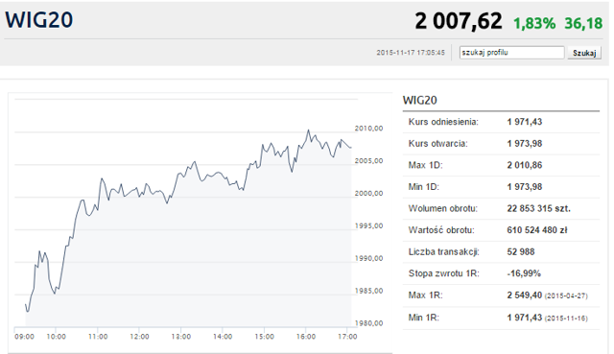The image size is (614, 354).
Task: Click the Wartość obrotu value
Action: coord(537,230)
